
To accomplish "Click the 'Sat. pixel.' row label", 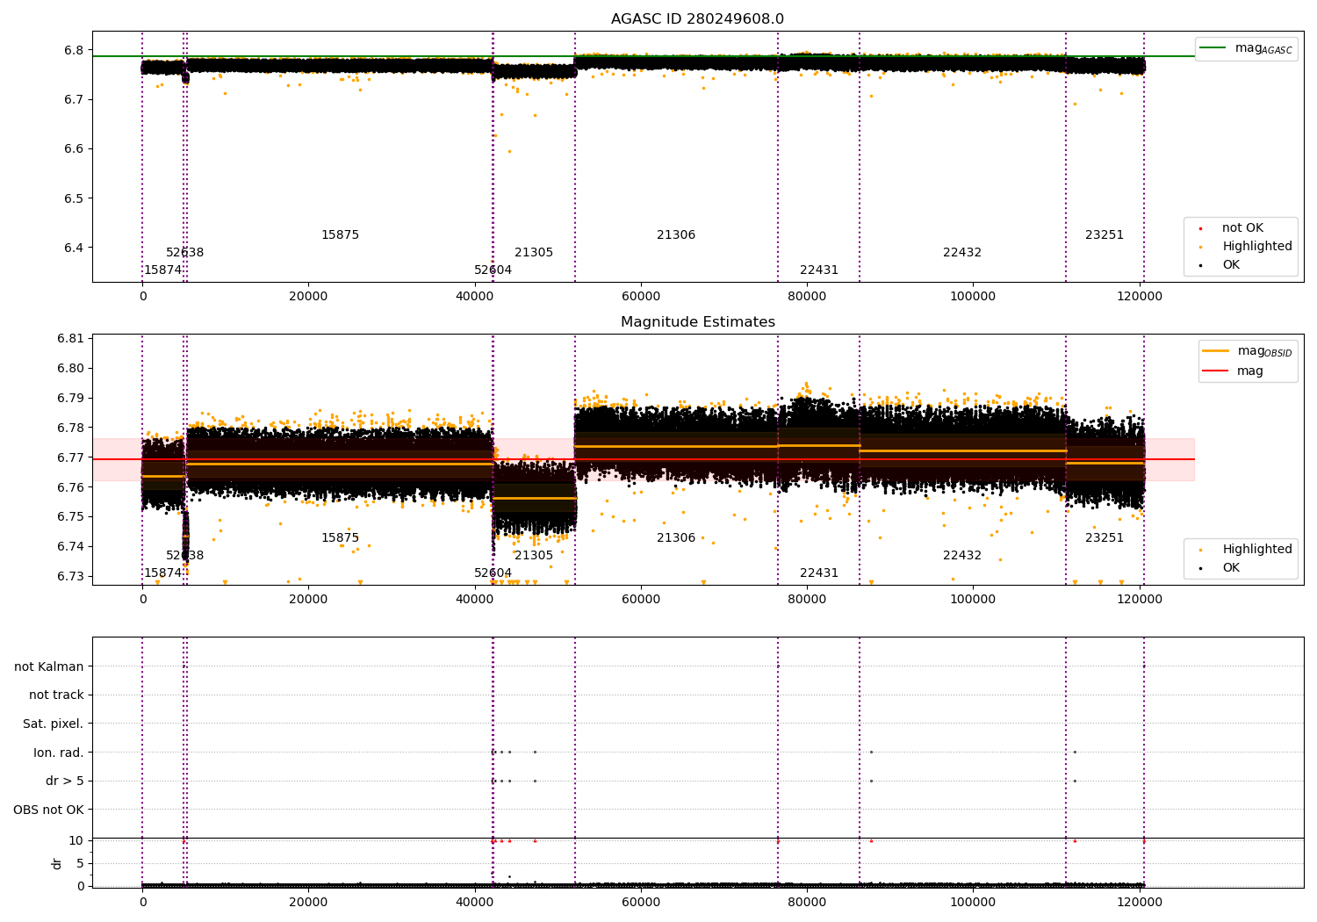I will pyautogui.click(x=54, y=724).
